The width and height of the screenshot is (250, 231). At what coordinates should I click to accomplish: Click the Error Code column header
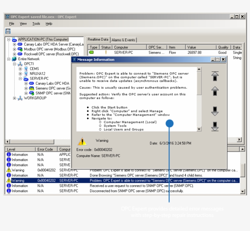(x=45, y=149)
